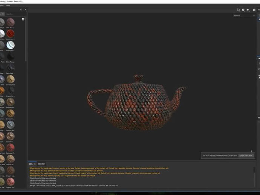260x195 pixels.
Task: Close the LOG tab
Action: [x=35, y=164]
